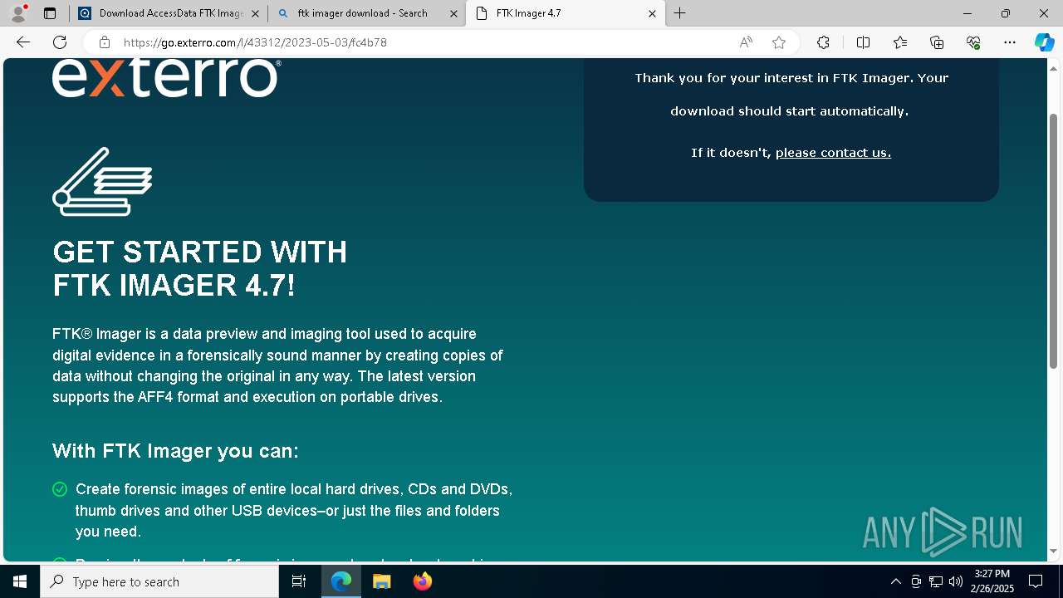Switch to Download AccessData FTK Imager tab
Screen dimensions: 1063x598
(169, 13)
